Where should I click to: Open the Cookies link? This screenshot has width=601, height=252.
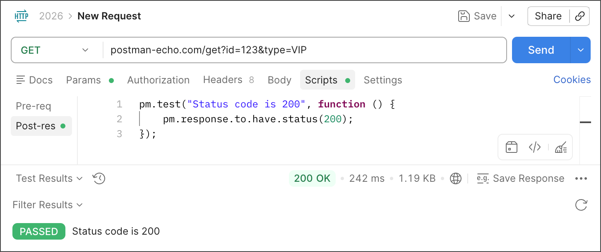coord(572,80)
